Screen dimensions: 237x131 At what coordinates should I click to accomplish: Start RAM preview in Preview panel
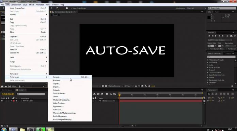click(x=235, y=36)
